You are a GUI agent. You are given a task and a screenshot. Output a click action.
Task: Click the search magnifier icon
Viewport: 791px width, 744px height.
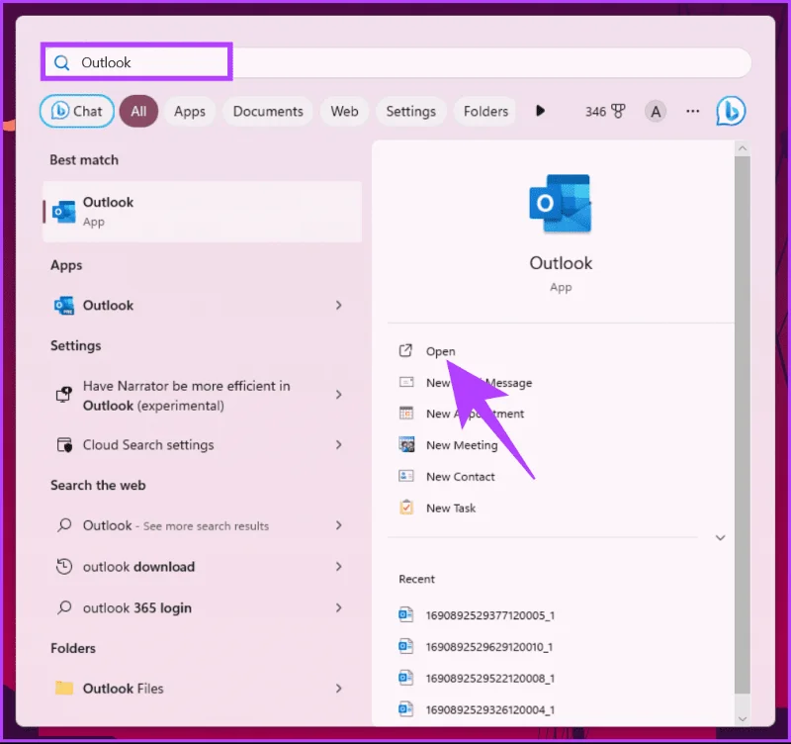pyautogui.click(x=61, y=62)
